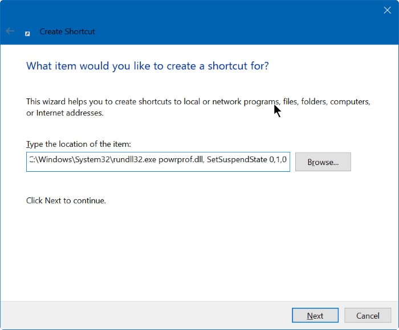Image resolution: width=399 pixels, height=330 pixels.
Task: Click the word 'computers' in the description
Action: (x=350, y=102)
